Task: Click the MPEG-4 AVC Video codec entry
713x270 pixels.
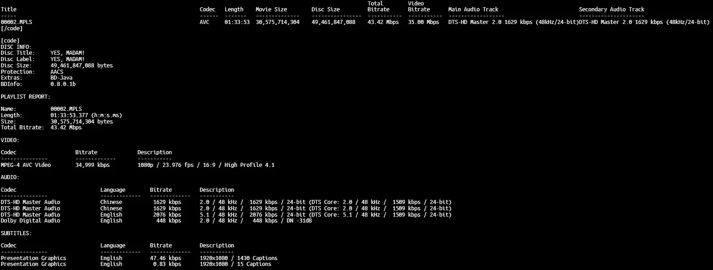Action: (x=26, y=165)
